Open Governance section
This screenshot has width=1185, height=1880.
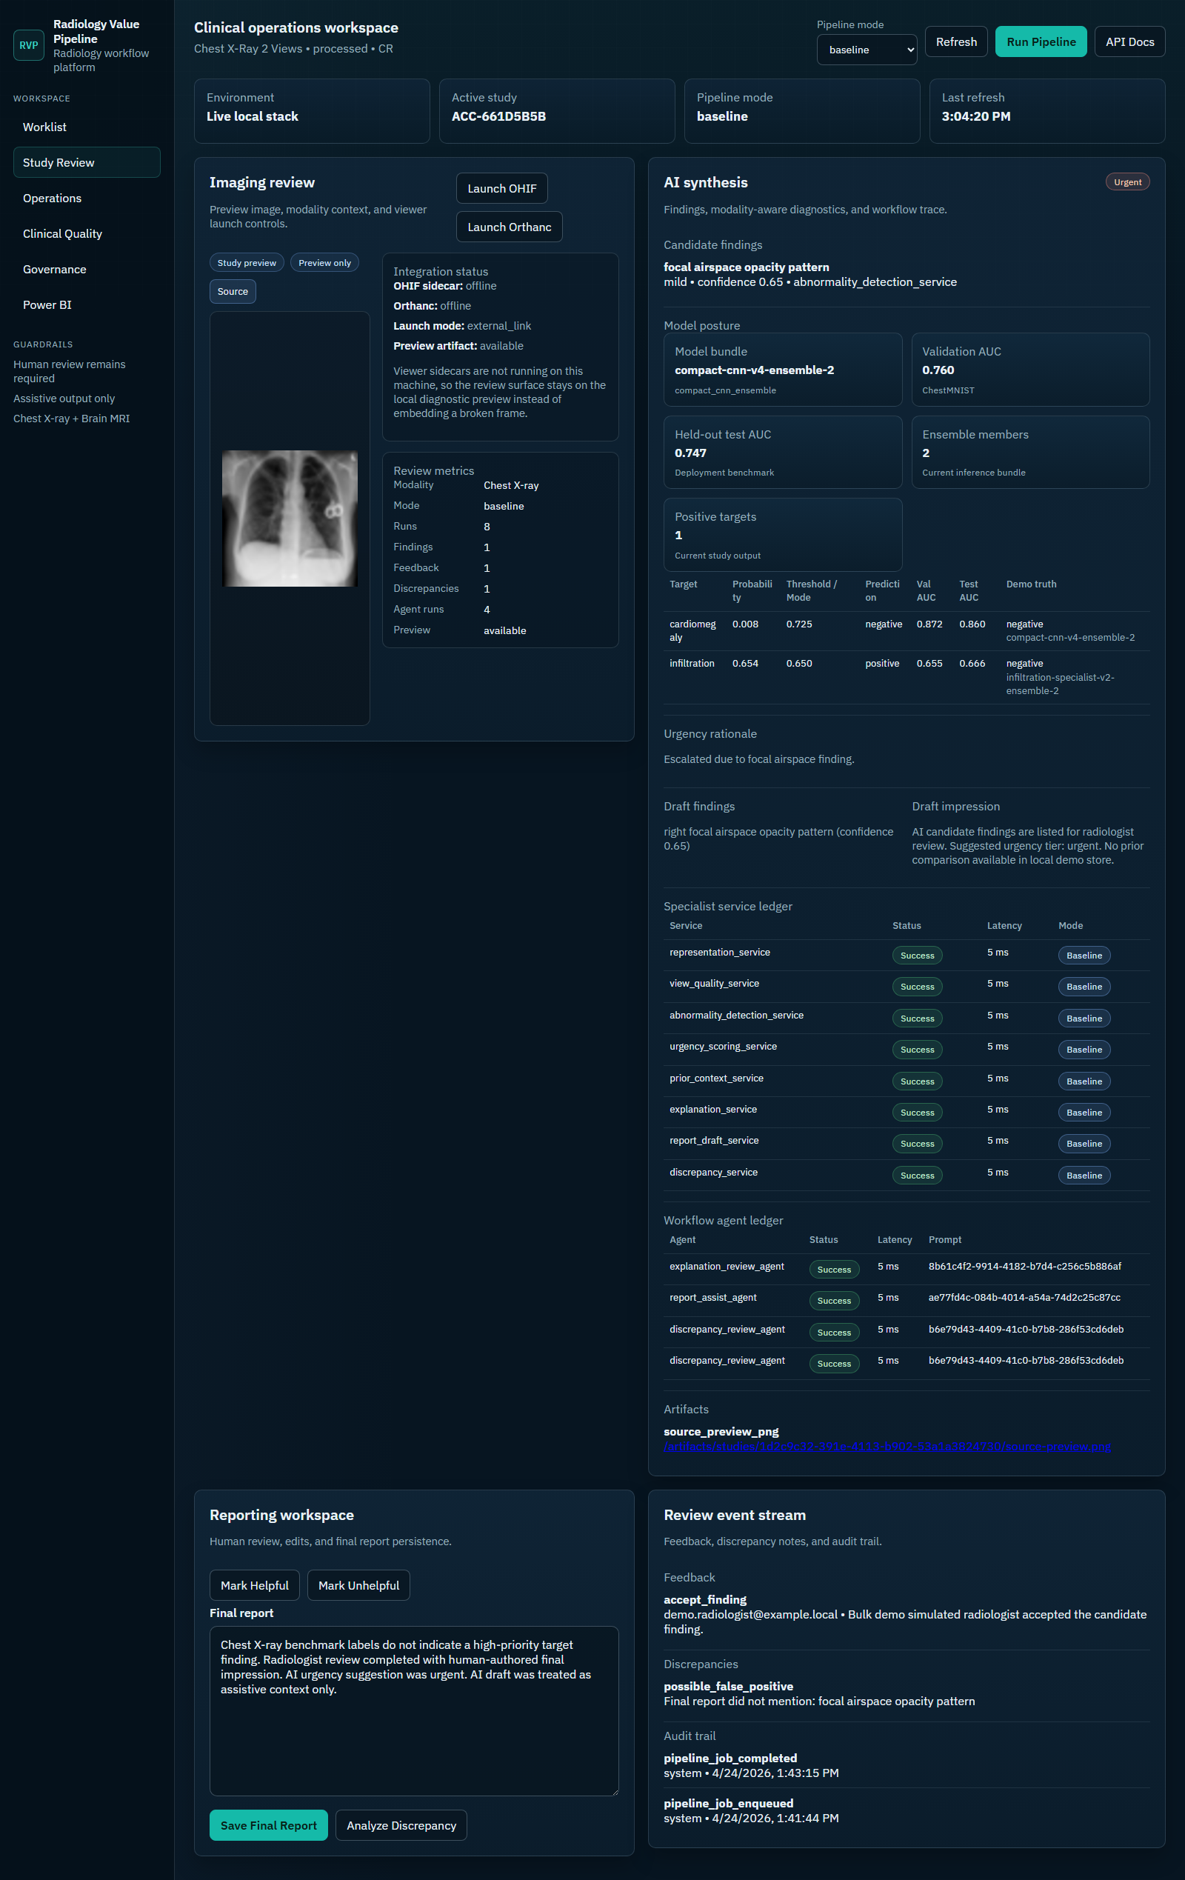(87, 270)
